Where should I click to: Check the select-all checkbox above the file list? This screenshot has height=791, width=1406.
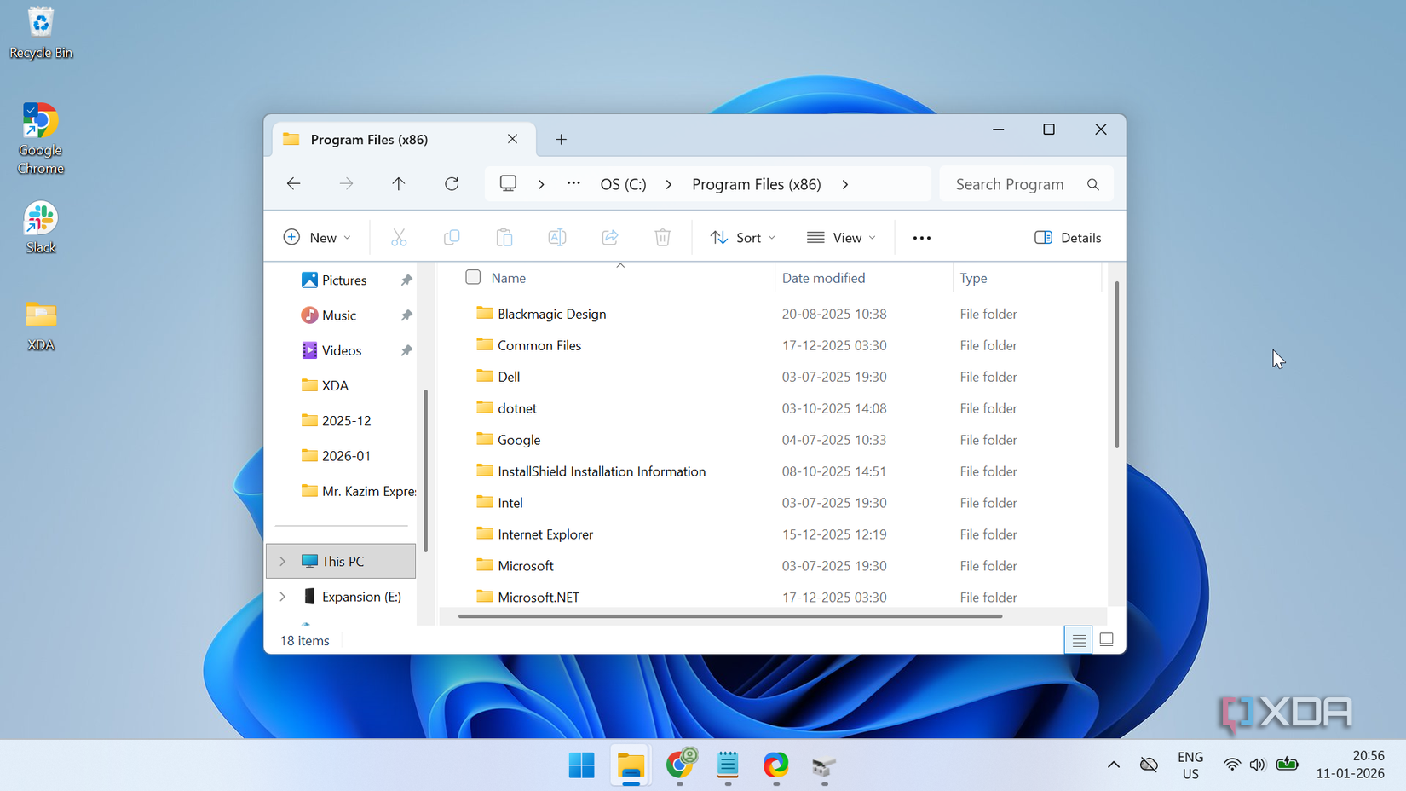pos(471,277)
